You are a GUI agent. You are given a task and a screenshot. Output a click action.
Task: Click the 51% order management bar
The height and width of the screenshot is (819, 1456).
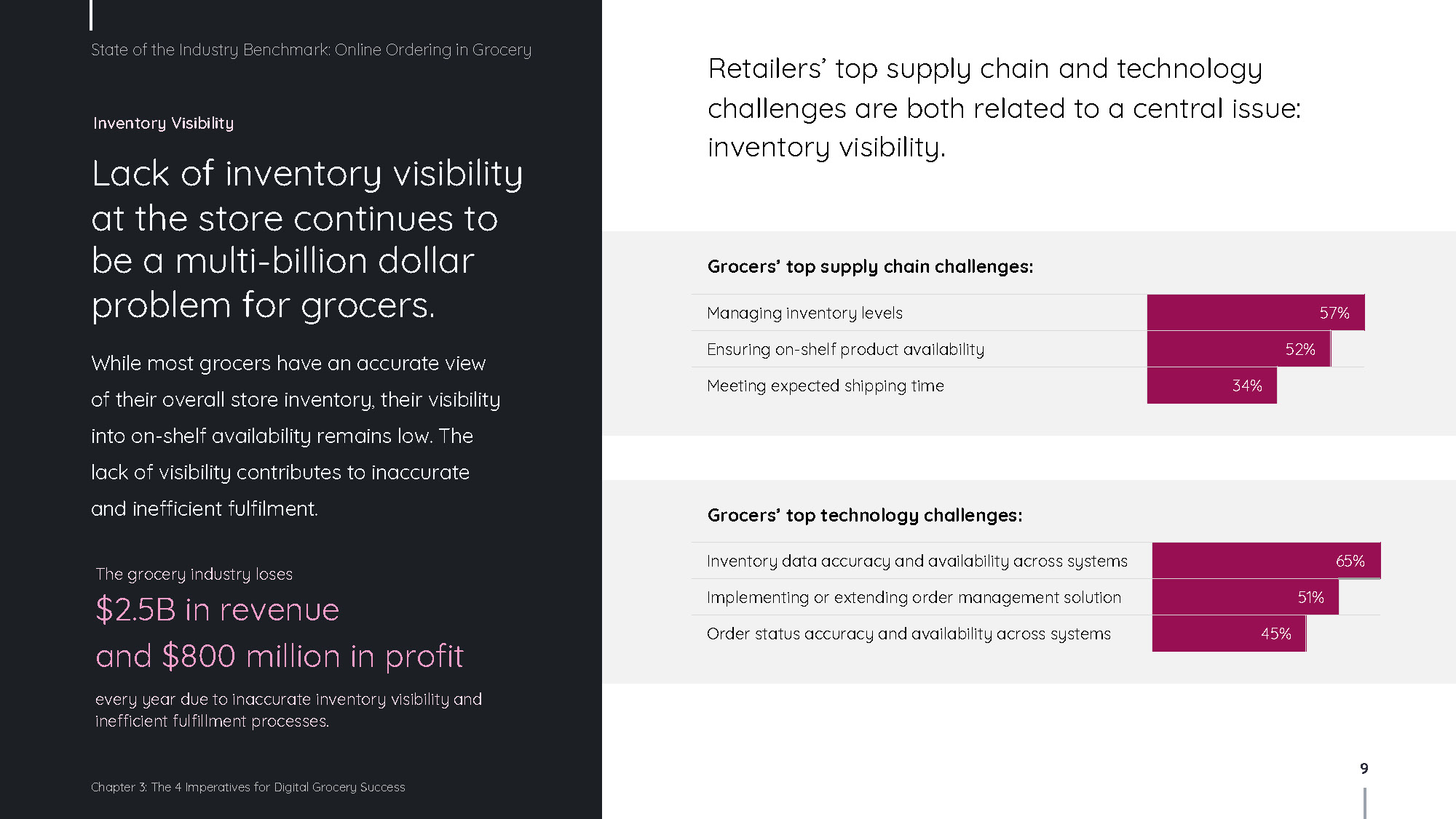click(x=1246, y=597)
